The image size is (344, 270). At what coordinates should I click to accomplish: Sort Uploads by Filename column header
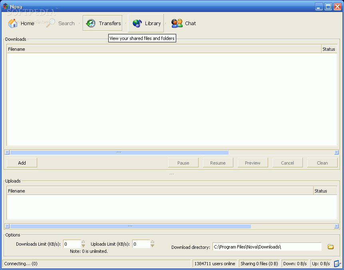(x=160, y=191)
